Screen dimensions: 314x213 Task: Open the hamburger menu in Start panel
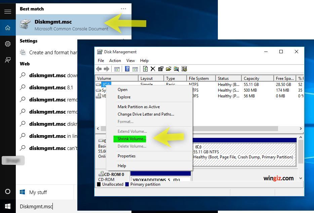(x=8, y=11)
